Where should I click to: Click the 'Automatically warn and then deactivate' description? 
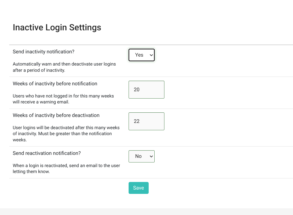point(64,67)
